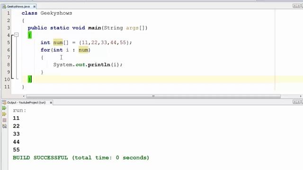Click the horizontal scrollbar right arrow
This screenshot has height=170, width=303.
(301, 96)
